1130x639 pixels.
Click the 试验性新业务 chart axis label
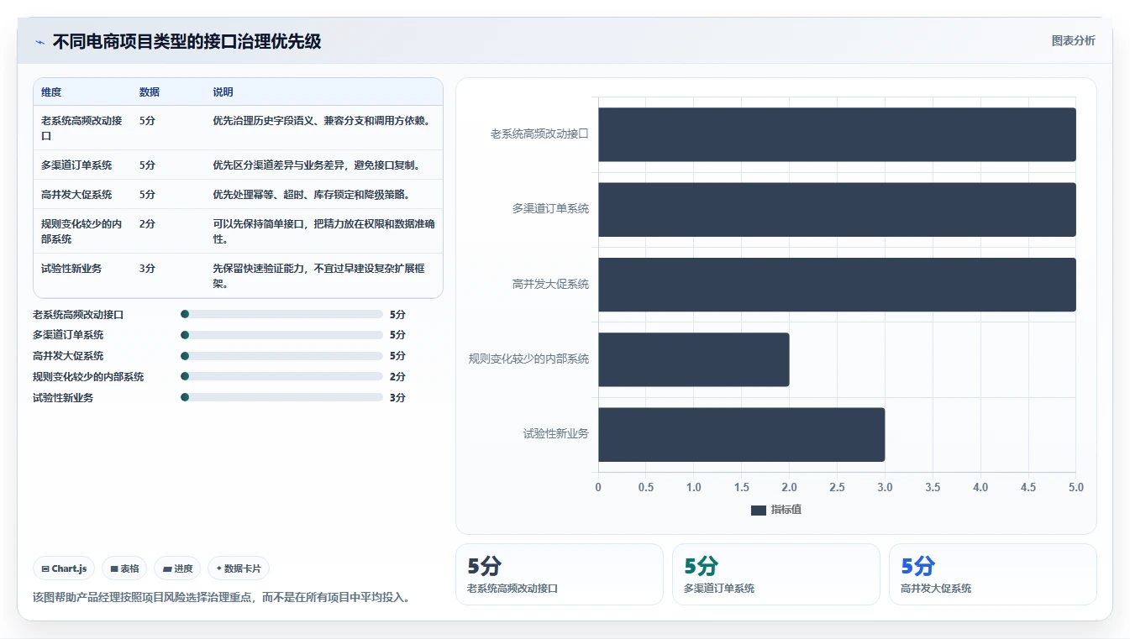click(556, 434)
